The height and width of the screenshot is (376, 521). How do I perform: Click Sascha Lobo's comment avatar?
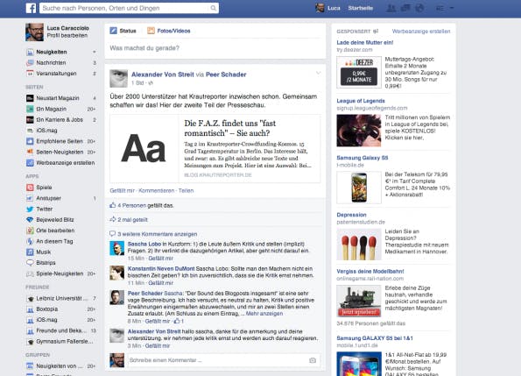[117, 248]
